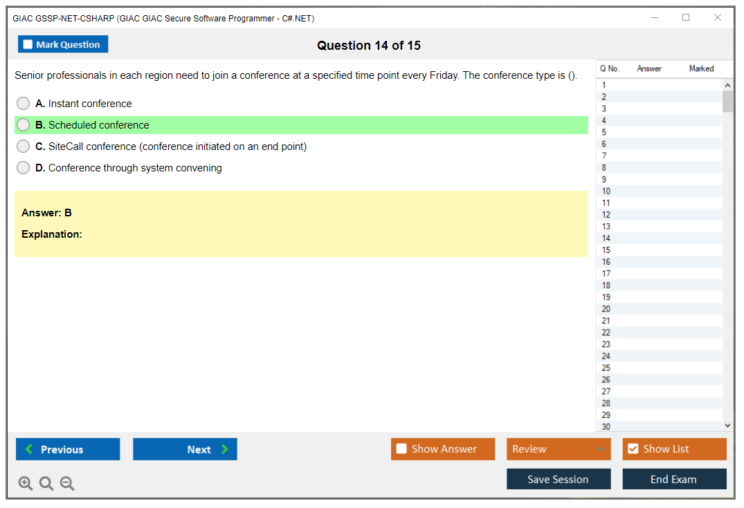Click the Save Session button
744x508 pixels.
point(558,479)
